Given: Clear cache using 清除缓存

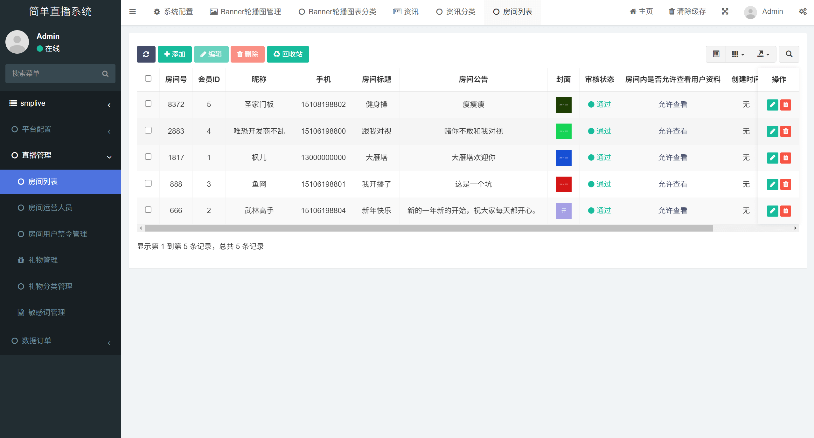Looking at the screenshot, I should tap(686, 11).
